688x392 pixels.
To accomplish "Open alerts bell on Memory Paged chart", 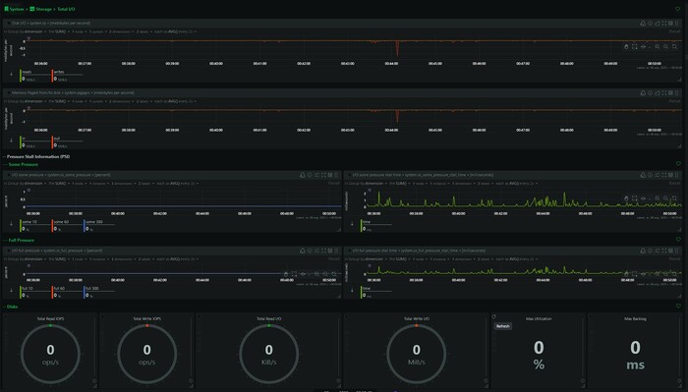I will click(x=643, y=93).
